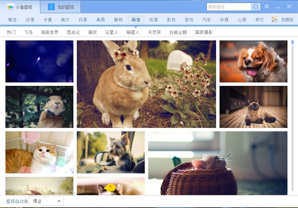The width and height of the screenshot is (298, 208).
Task: Select the 风景 category
Action: pyautogui.click(x=83, y=20)
